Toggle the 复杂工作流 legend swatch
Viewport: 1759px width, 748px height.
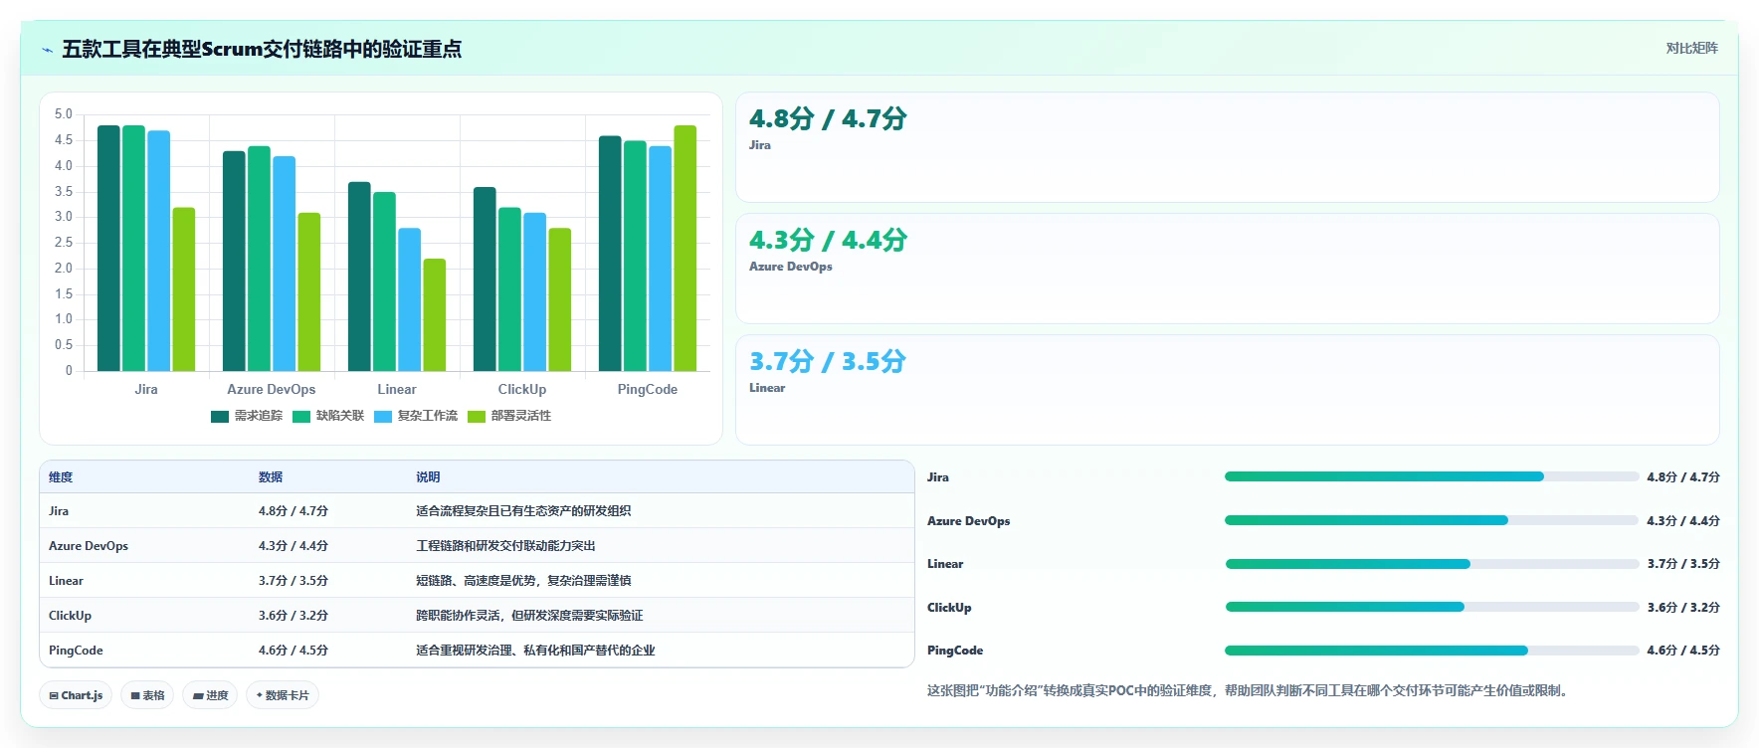coord(383,417)
